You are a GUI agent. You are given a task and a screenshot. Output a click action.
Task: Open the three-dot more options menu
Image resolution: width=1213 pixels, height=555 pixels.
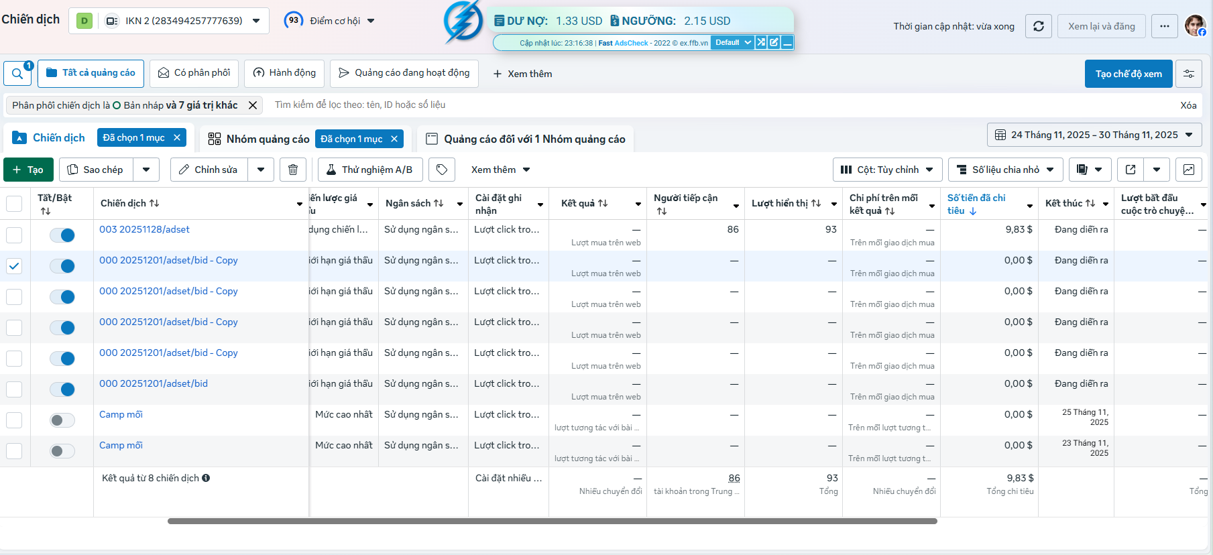tap(1165, 26)
